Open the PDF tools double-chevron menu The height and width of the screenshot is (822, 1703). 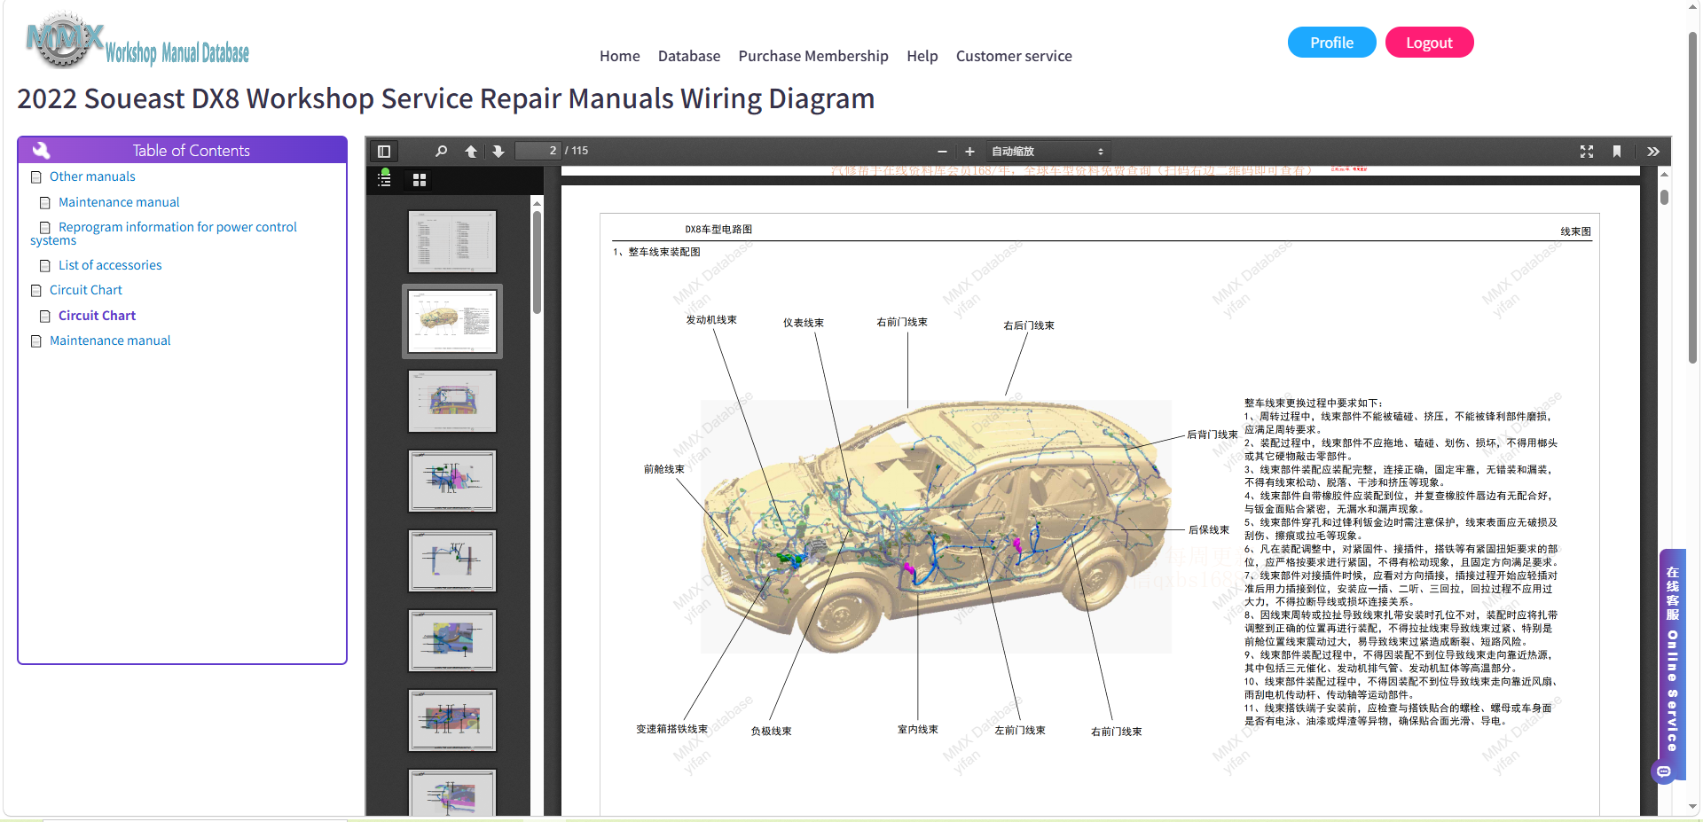pos(1653,152)
